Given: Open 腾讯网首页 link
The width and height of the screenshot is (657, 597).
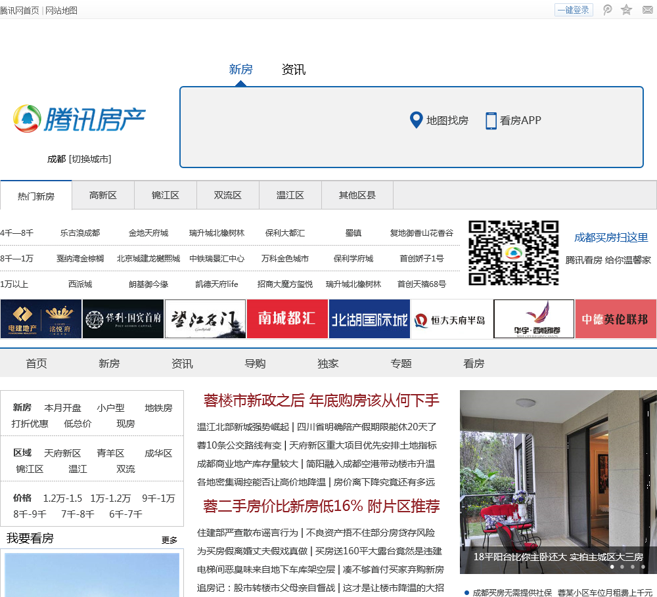Looking at the screenshot, I should 20,11.
